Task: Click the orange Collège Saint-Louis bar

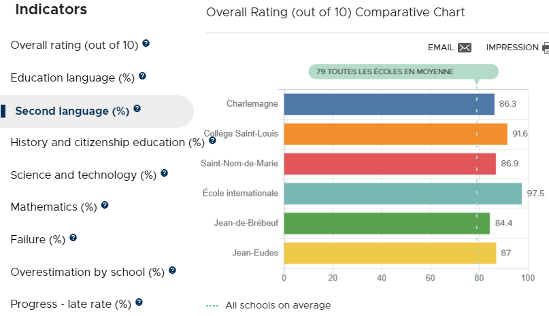Action: 396,134
